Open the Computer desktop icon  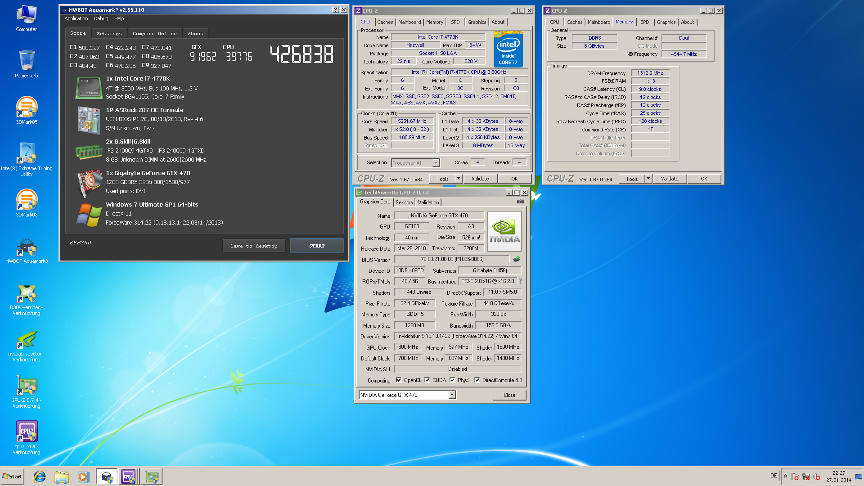27,19
